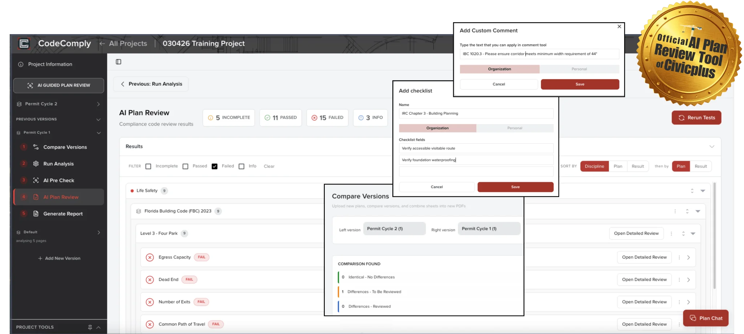
Task: Expand Permit Cycle 2 in sidebar
Action: coord(98,104)
